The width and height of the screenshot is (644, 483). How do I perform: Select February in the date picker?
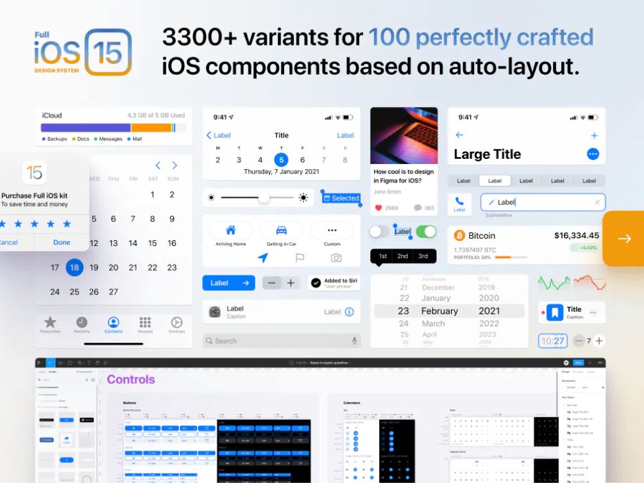pyautogui.click(x=439, y=311)
